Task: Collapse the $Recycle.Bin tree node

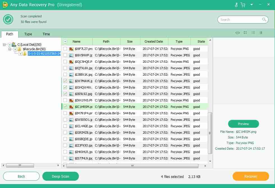Action: [10, 49]
